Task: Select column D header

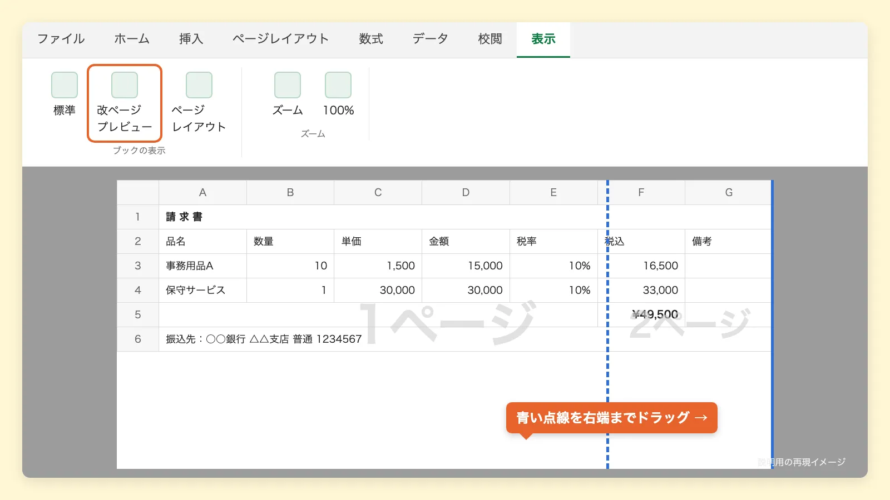Action: tap(466, 192)
